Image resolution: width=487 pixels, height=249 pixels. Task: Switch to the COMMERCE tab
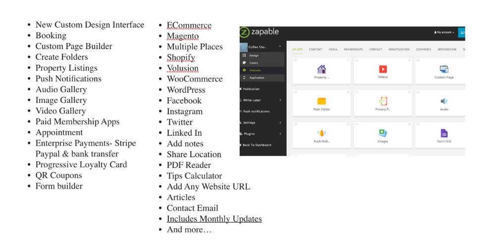(424, 50)
